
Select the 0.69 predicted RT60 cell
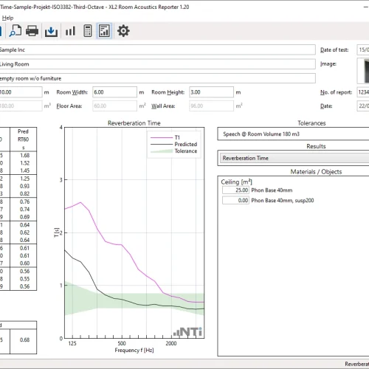(x=24, y=217)
